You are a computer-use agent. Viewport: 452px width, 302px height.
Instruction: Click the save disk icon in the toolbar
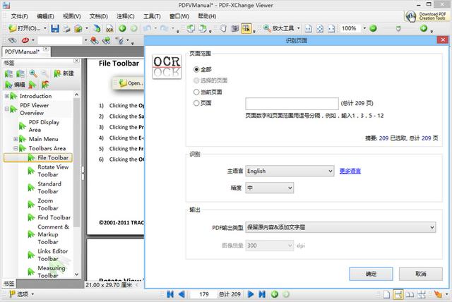pyautogui.click(x=53, y=28)
